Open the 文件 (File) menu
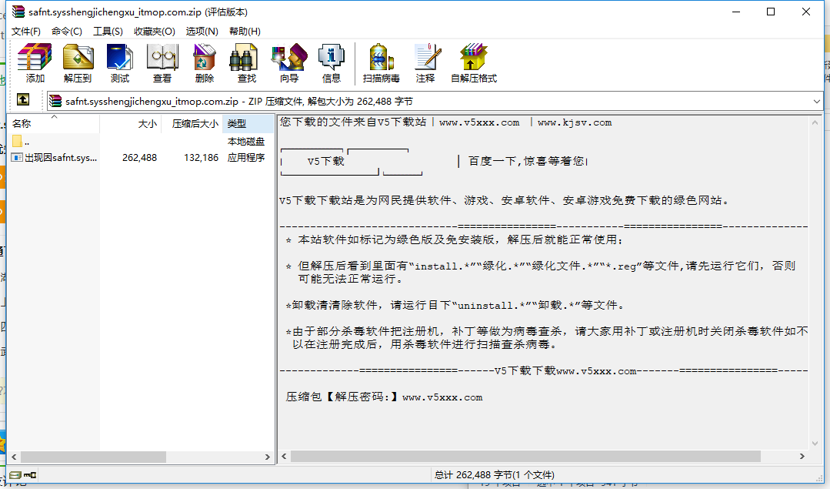The height and width of the screenshot is (489, 830). click(25, 31)
